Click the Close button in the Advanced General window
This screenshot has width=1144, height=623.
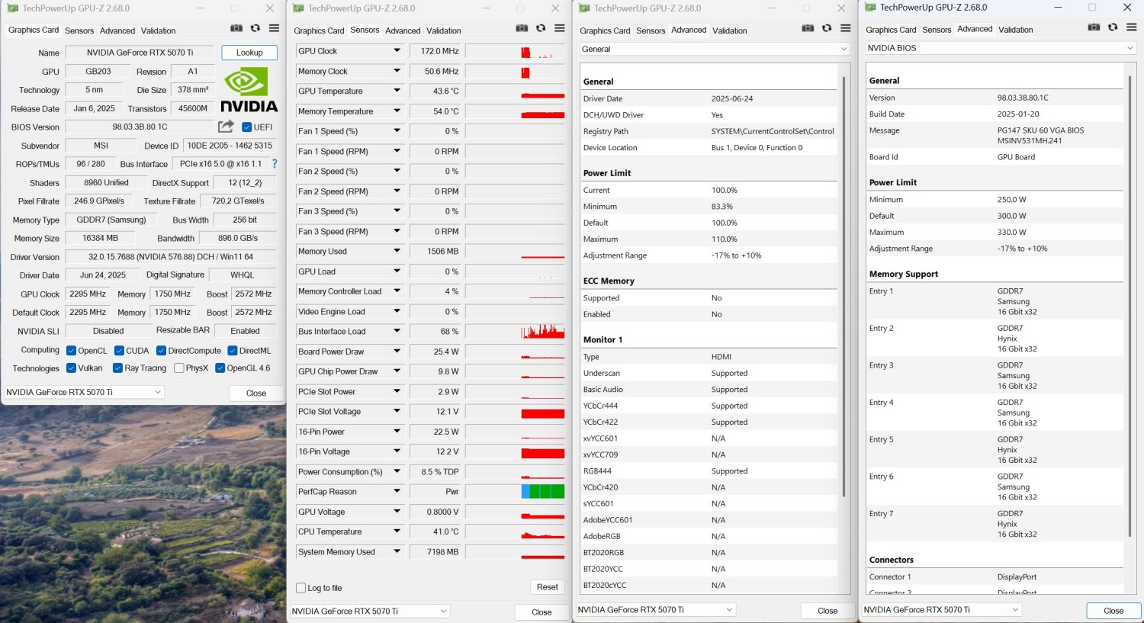click(x=827, y=611)
